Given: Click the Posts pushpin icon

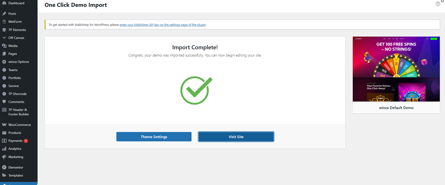Looking at the screenshot, I should coord(4,14).
